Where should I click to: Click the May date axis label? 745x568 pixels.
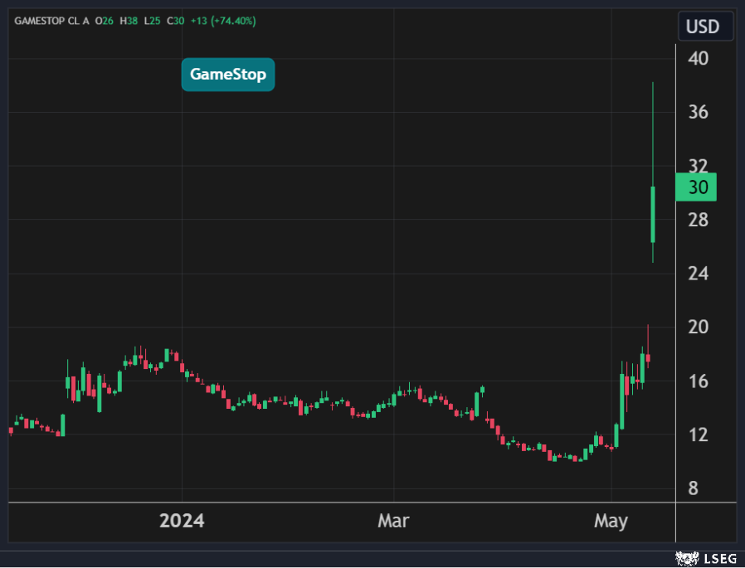pyautogui.click(x=611, y=522)
